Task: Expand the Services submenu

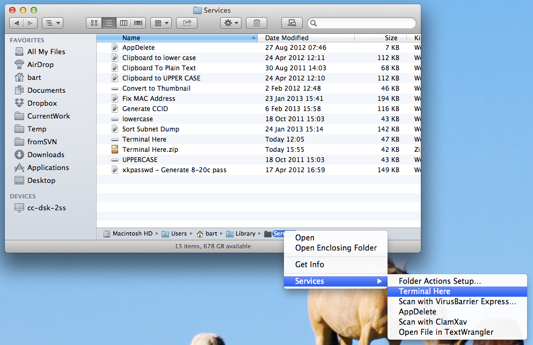Action: point(335,281)
